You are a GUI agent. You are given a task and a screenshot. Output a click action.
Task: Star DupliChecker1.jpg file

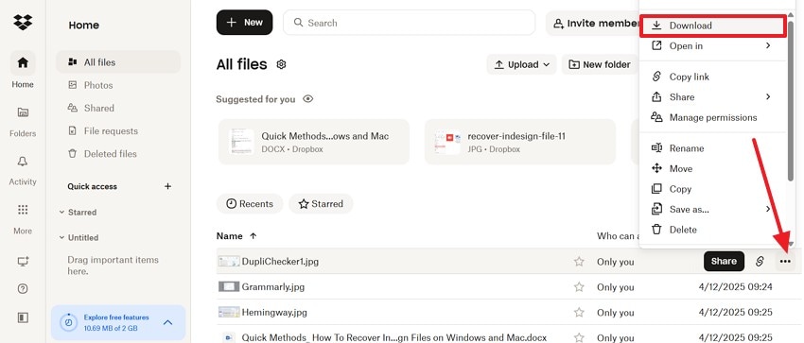point(579,262)
